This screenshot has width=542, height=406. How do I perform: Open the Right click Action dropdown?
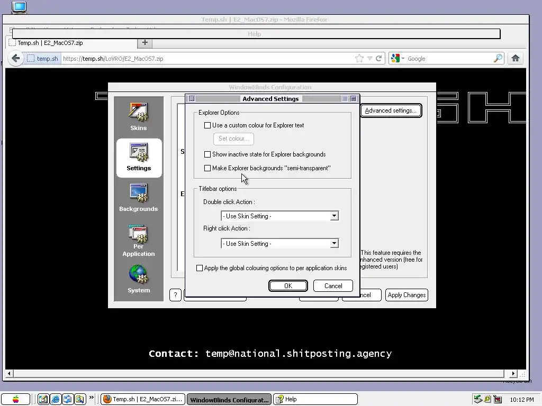pyautogui.click(x=334, y=243)
